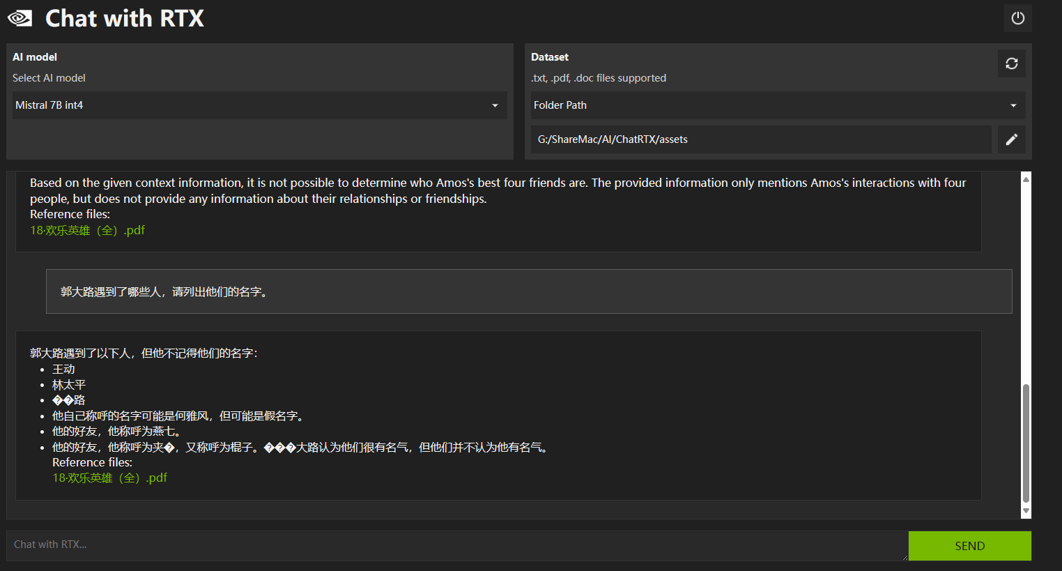Edit the folder path using pencil icon
This screenshot has height=571, width=1062.
(x=1011, y=139)
